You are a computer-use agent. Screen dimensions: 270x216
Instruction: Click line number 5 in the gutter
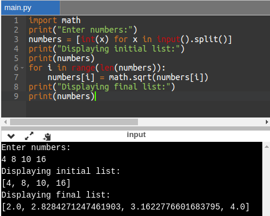[16, 58]
